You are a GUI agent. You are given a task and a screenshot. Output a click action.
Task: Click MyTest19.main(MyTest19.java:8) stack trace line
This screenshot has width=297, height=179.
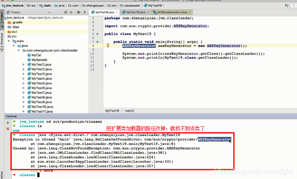pos(103,144)
